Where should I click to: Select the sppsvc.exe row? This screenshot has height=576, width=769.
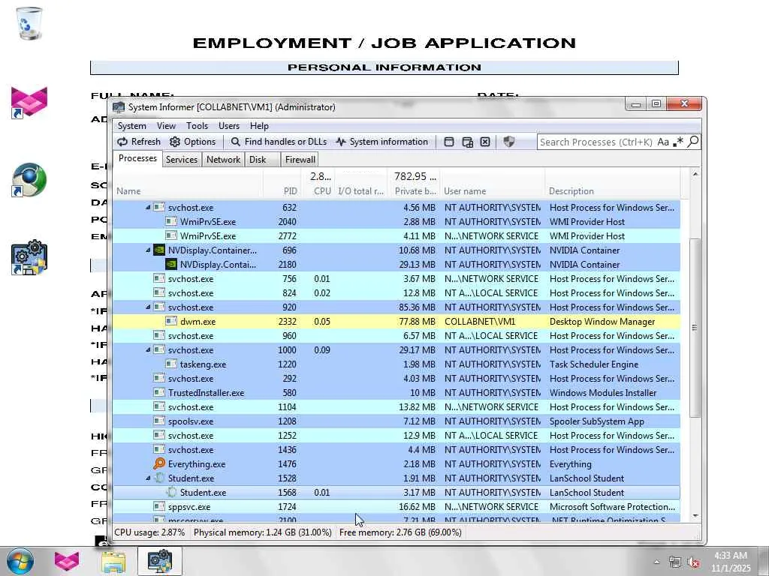click(397, 506)
